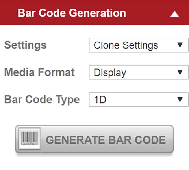Open the Bar Code Type combo box
The image size is (189, 170).
click(139, 100)
